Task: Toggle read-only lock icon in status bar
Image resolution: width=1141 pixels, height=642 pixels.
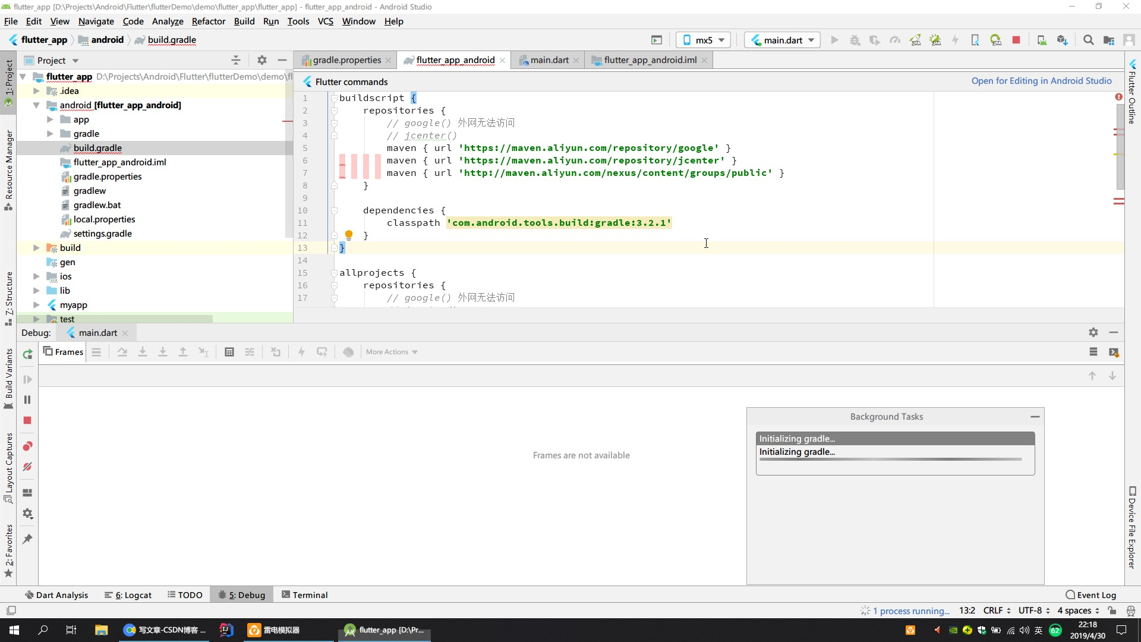Action: 1112,610
